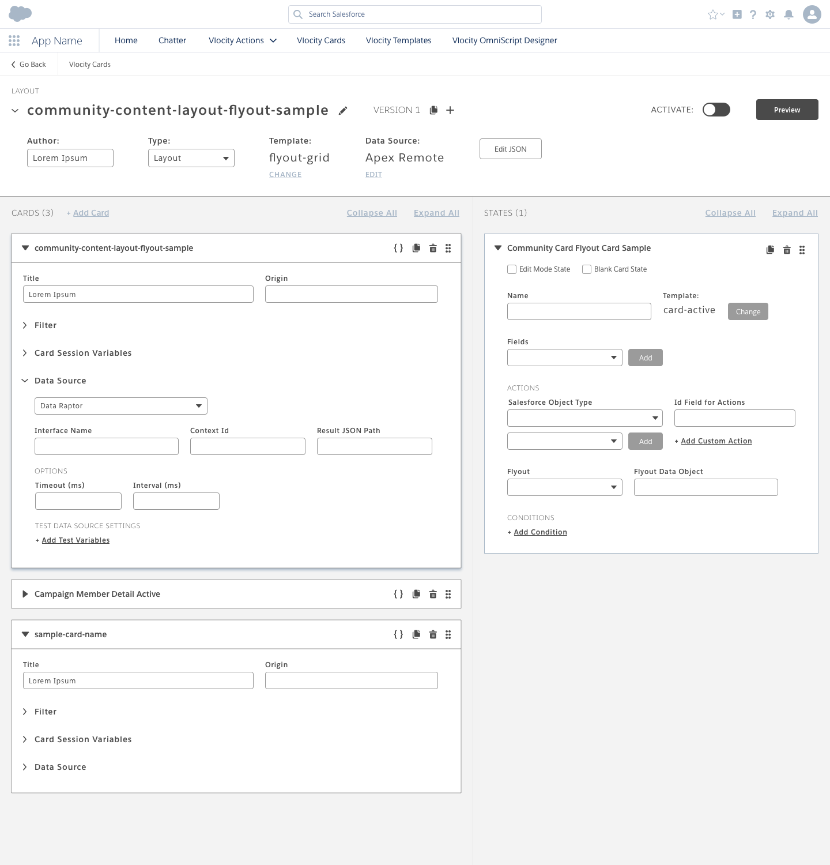Duplicate the Campaign Member Detail Active card
Screen dimensions: 830x865
[416, 594]
